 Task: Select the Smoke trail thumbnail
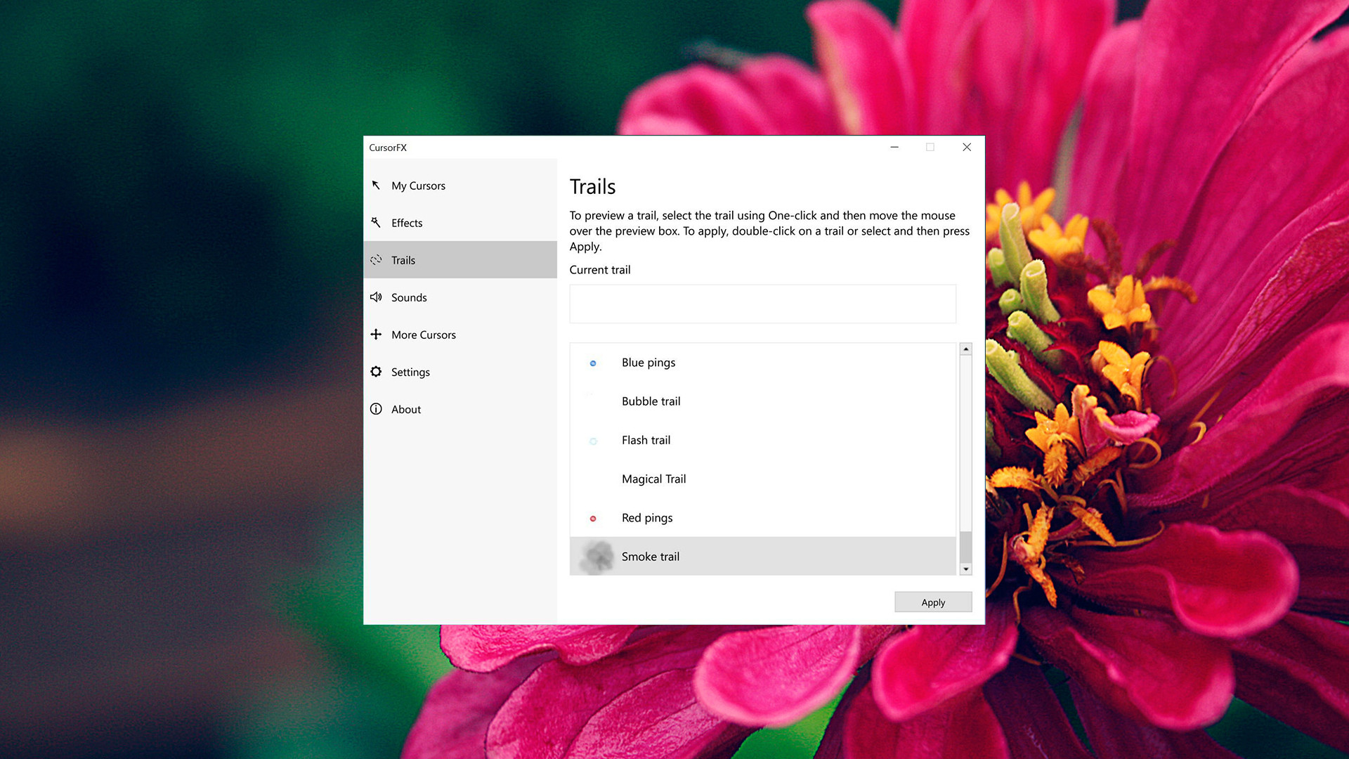pyautogui.click(x=594, y=556)
